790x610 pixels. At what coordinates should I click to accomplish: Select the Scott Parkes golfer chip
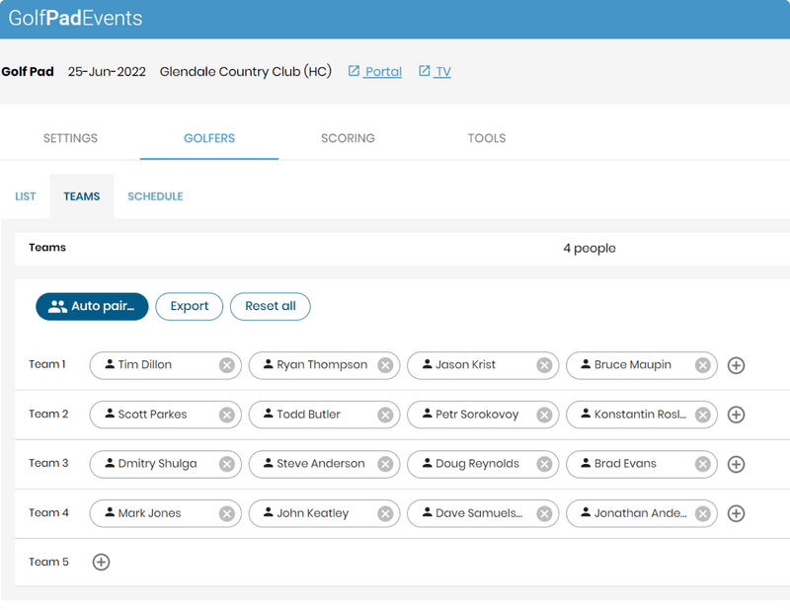[x=165, y=415]
